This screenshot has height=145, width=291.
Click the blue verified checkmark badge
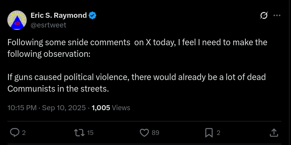click(92, 15)
